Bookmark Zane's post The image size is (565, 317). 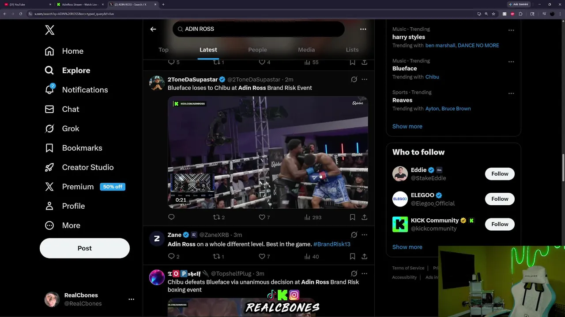coord(352,256)
